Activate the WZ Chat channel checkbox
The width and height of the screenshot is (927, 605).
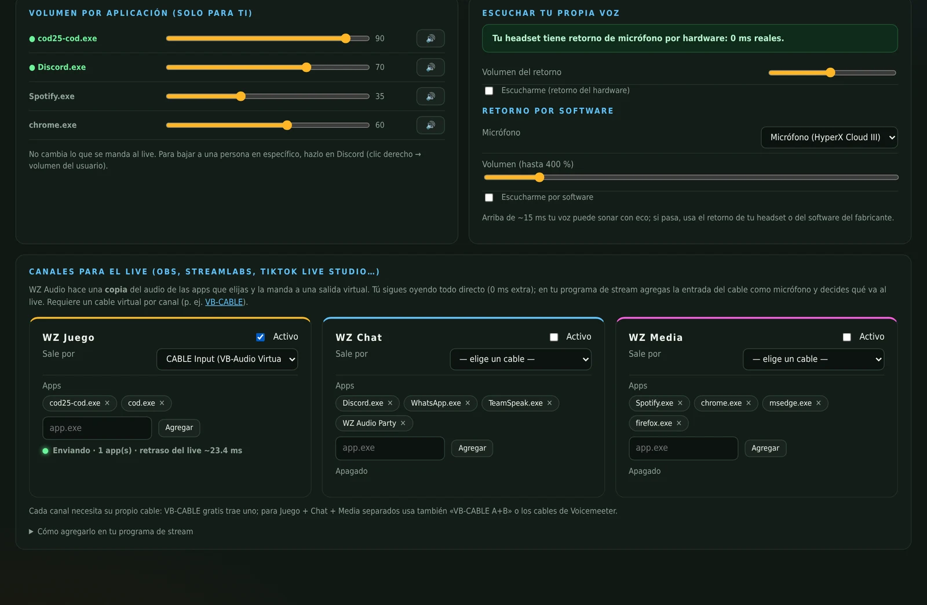click(x=554, y=337)
